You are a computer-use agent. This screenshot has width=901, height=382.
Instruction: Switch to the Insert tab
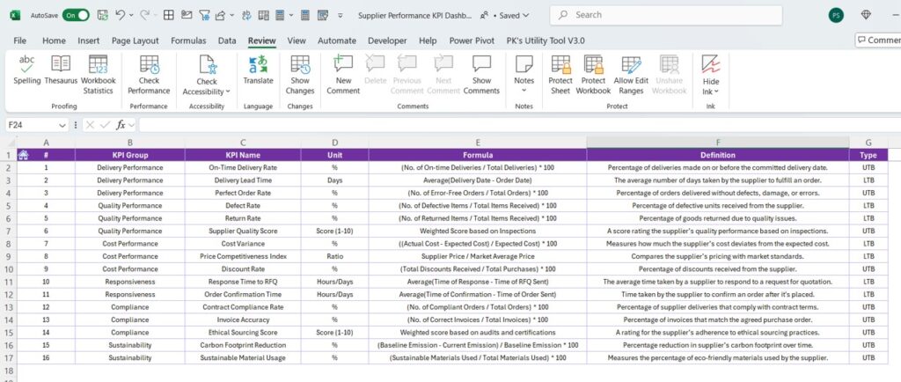(89, 40)
